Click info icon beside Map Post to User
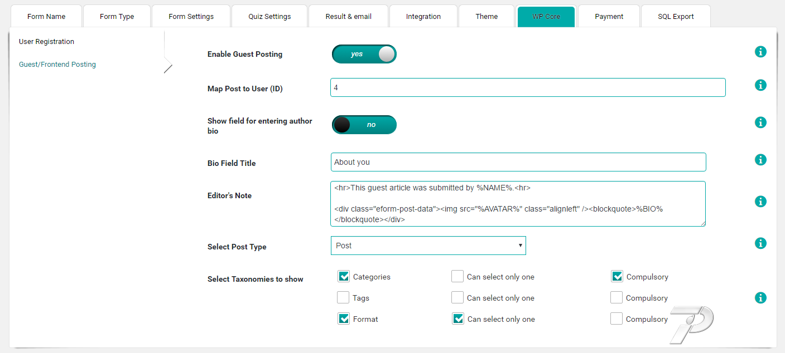 760,85
